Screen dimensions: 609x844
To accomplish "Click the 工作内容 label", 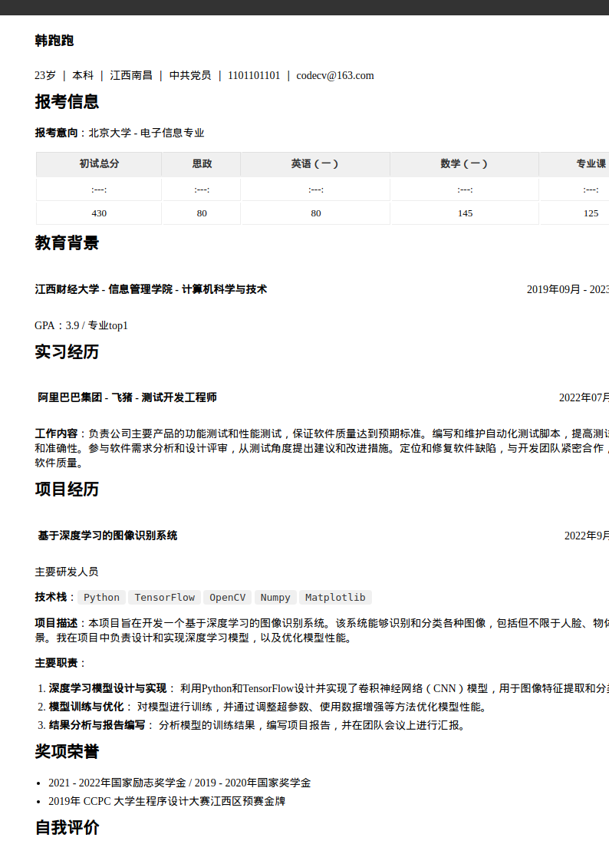I will tap(57, 434).
